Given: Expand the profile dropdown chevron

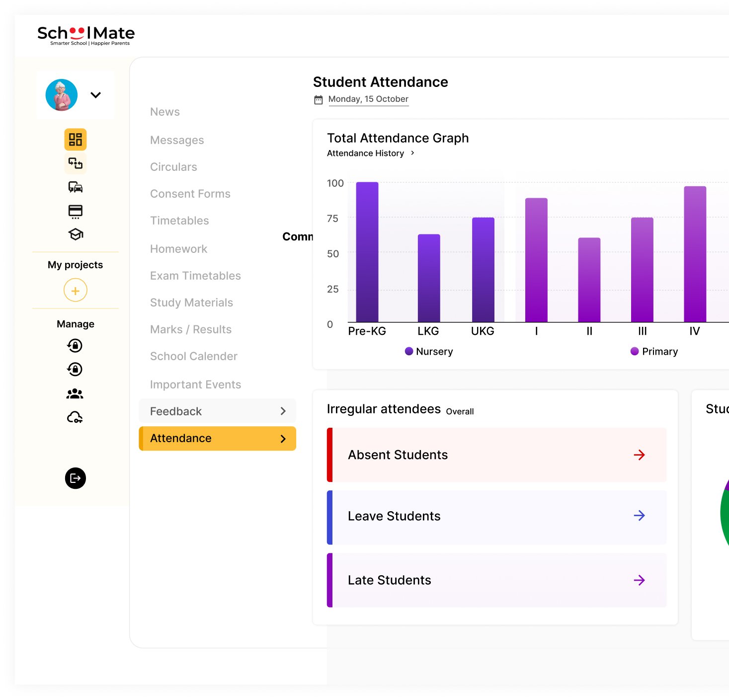Looking at the screenshot, I should coord(96,95).
